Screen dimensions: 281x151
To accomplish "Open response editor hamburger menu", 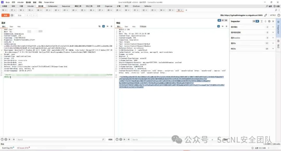I will 227,26.
